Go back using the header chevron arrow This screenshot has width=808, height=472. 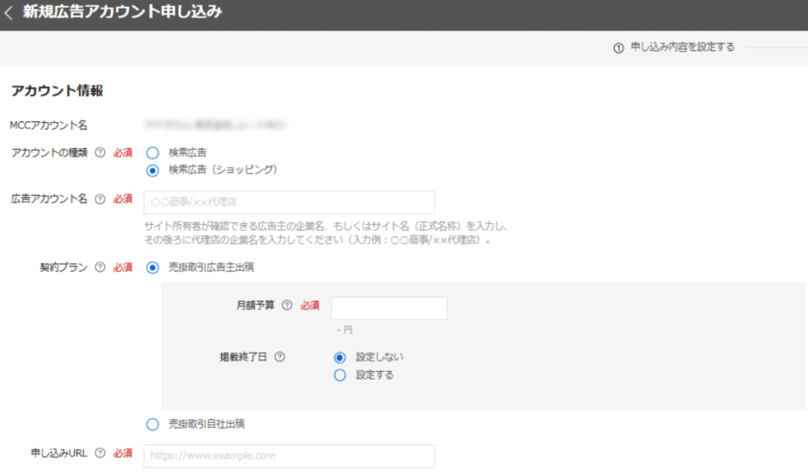(x=9, y=13)
